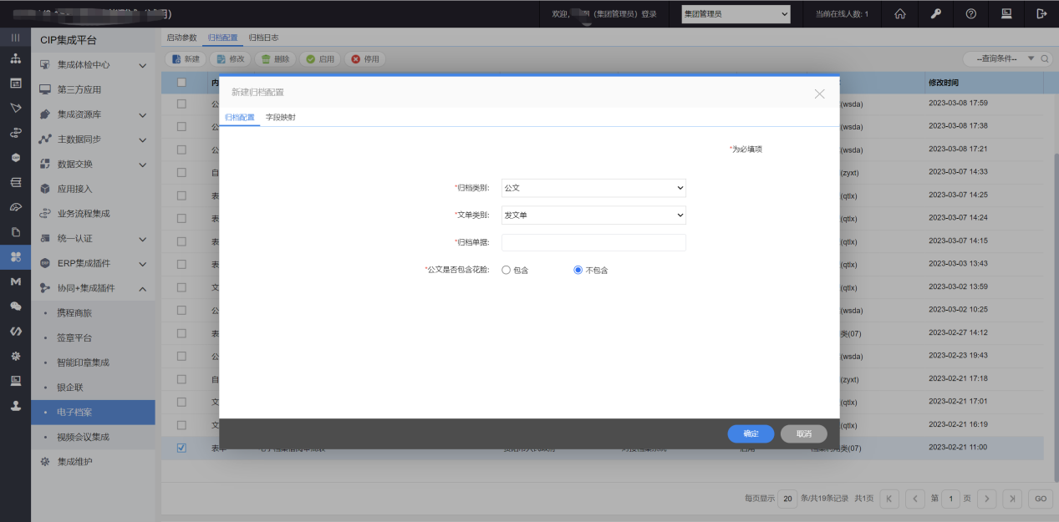Open the 文单类别 dropdown
Screen dimensions: 1059x522
coord(593,215)
